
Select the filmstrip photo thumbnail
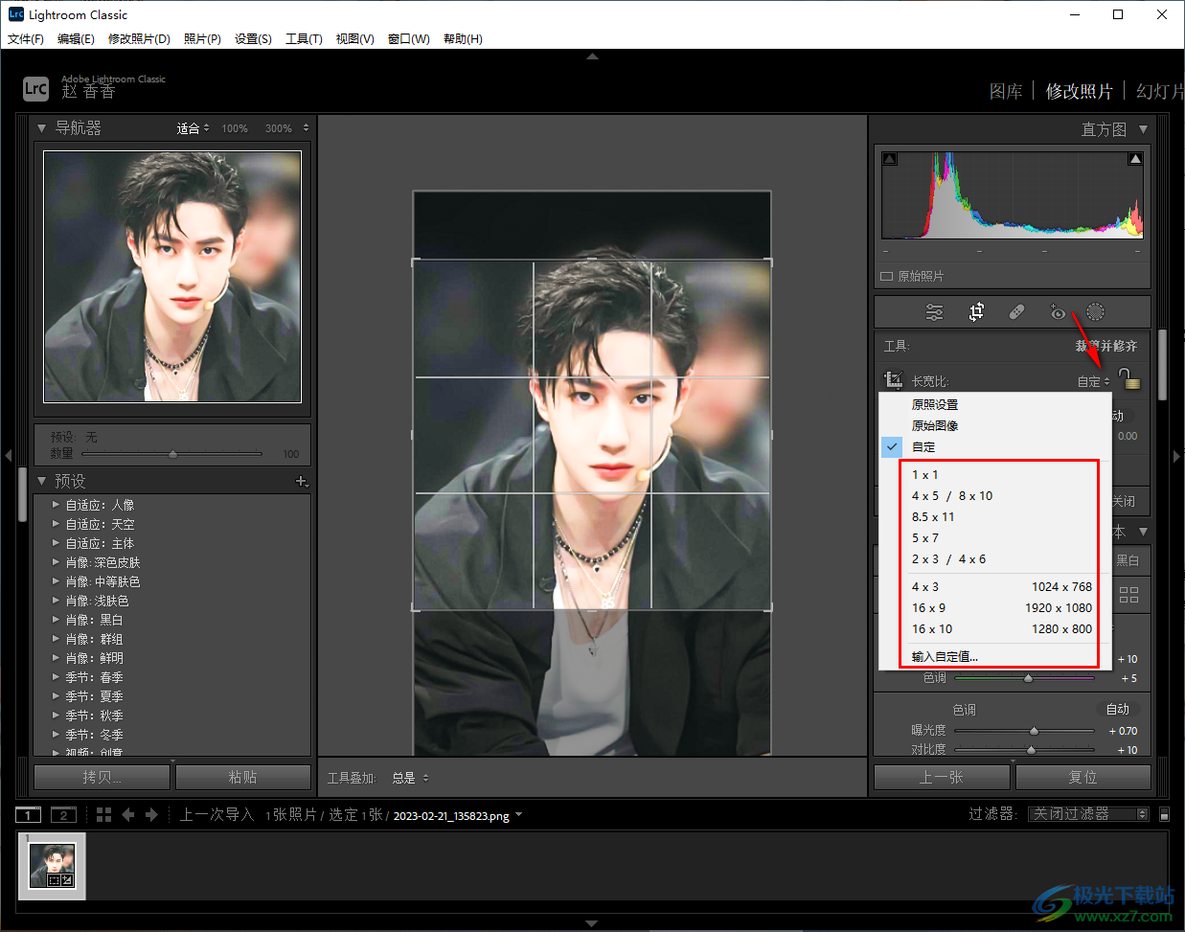point(53,866)
